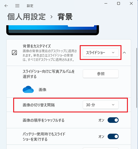Select the 画像 folder entry
This screenshot has height=149, width=138.
[42, 90]
